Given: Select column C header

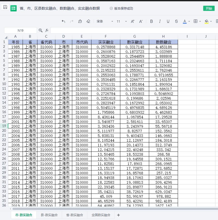Looking at the screenshot, I should click(46, 37).
